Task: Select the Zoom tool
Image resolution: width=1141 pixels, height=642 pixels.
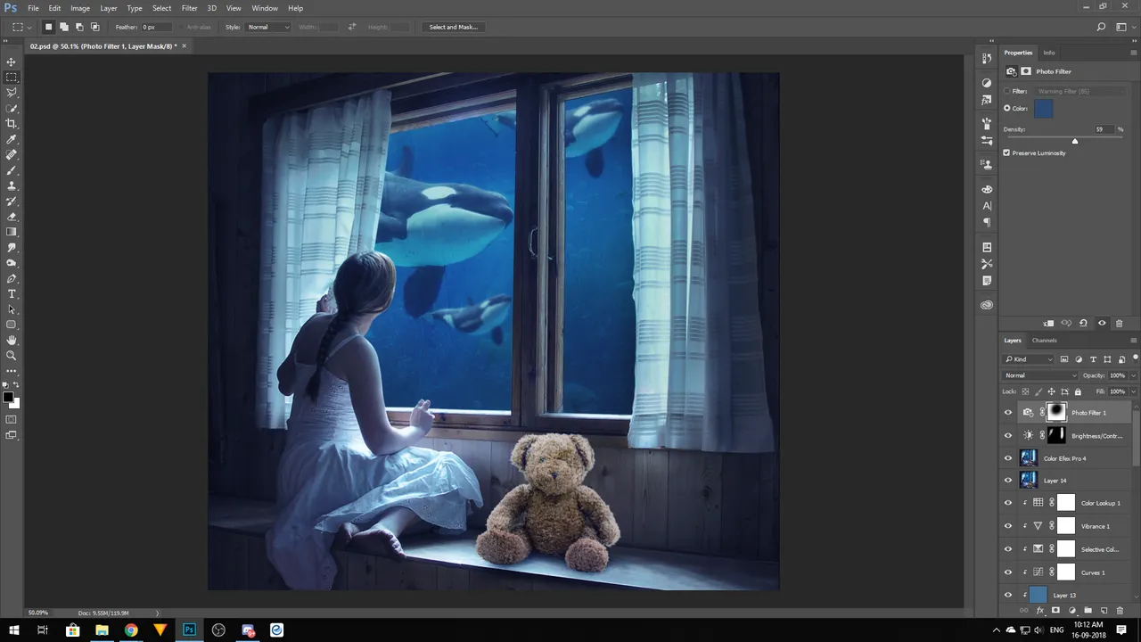Action: click(12, 355)
